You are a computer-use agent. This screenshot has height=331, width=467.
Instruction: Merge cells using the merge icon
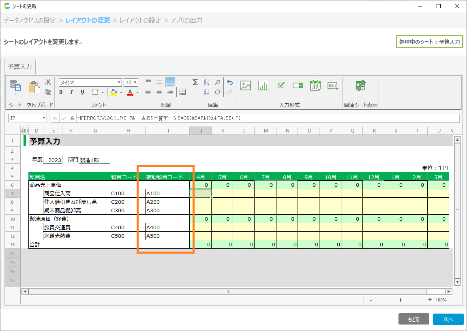[x=182, y=92]
